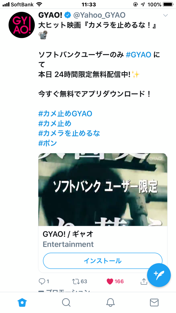Open the @Yahoo_GYAO handle
176x313 pixels.
coord(100,15)
